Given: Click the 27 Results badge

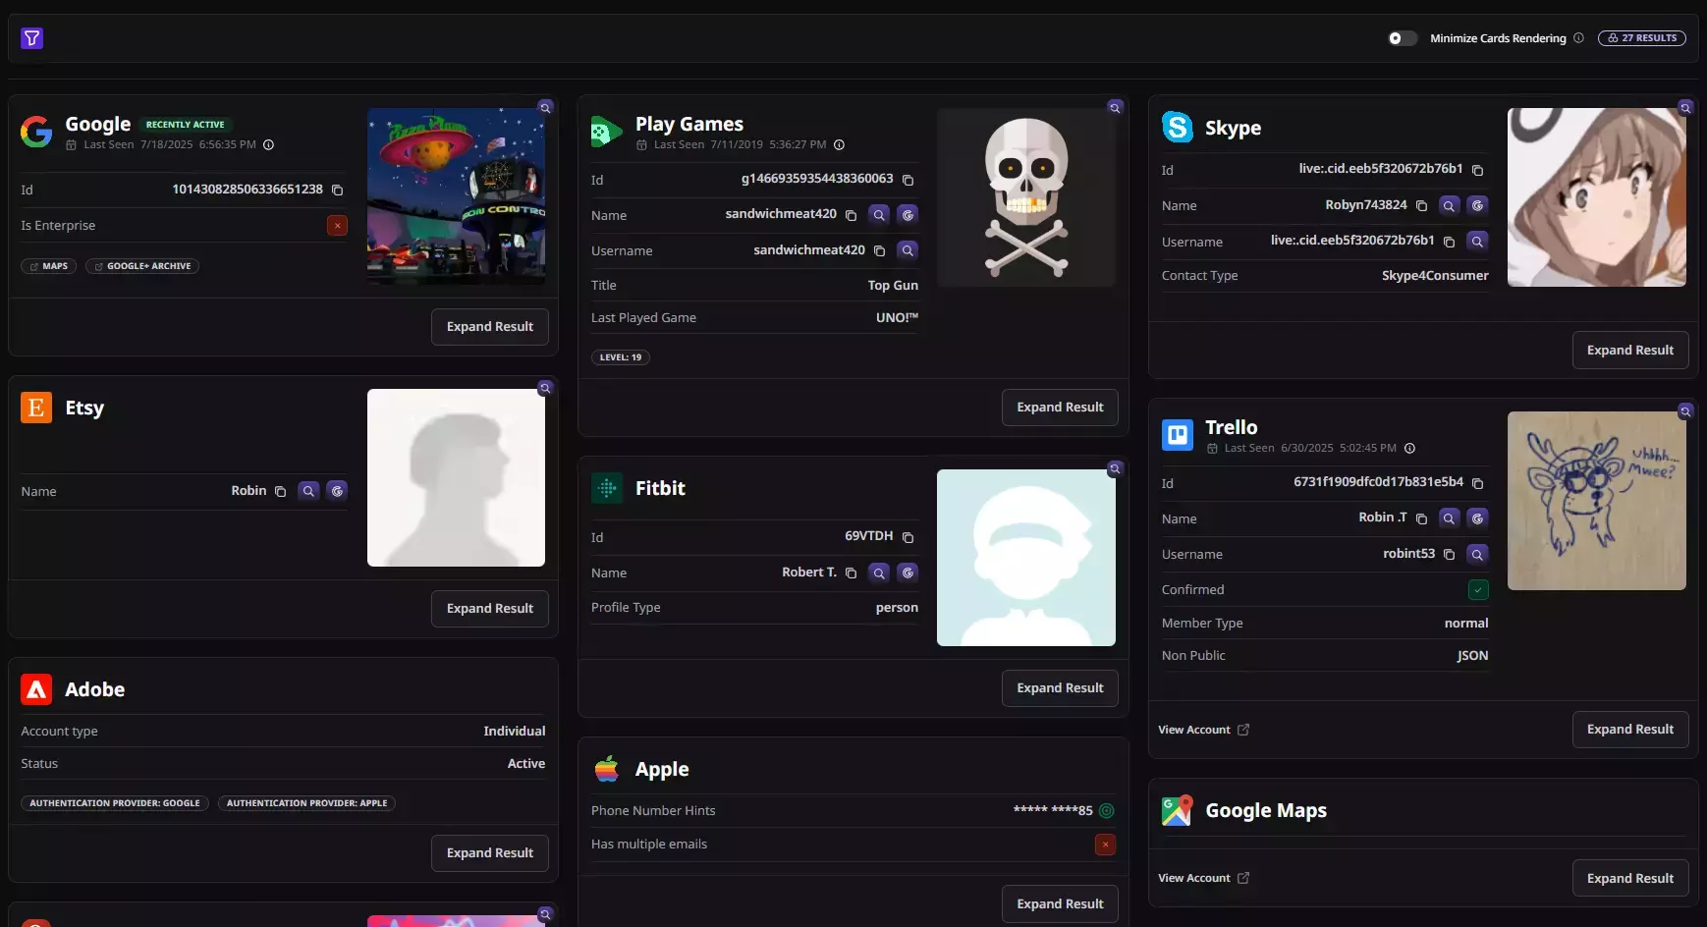Looking at the screenshot, I should 1642,38.
